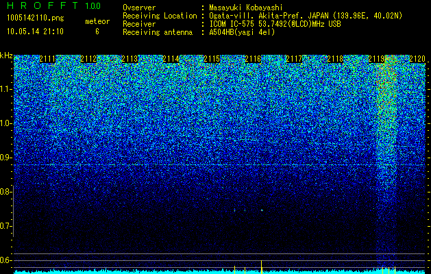Viewport: 431px width, 274px height.
Task: Click the 'Ovserver' field label
Action: (x=139, y=8)
